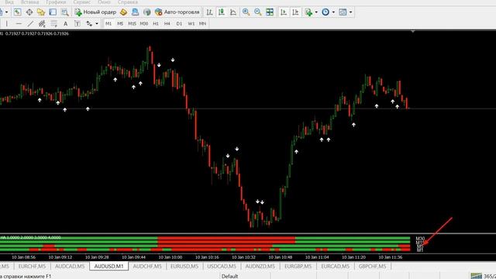Screen dimensions: 496x279
Task: Tile chart windows icon
Action: tap(270, 12)
